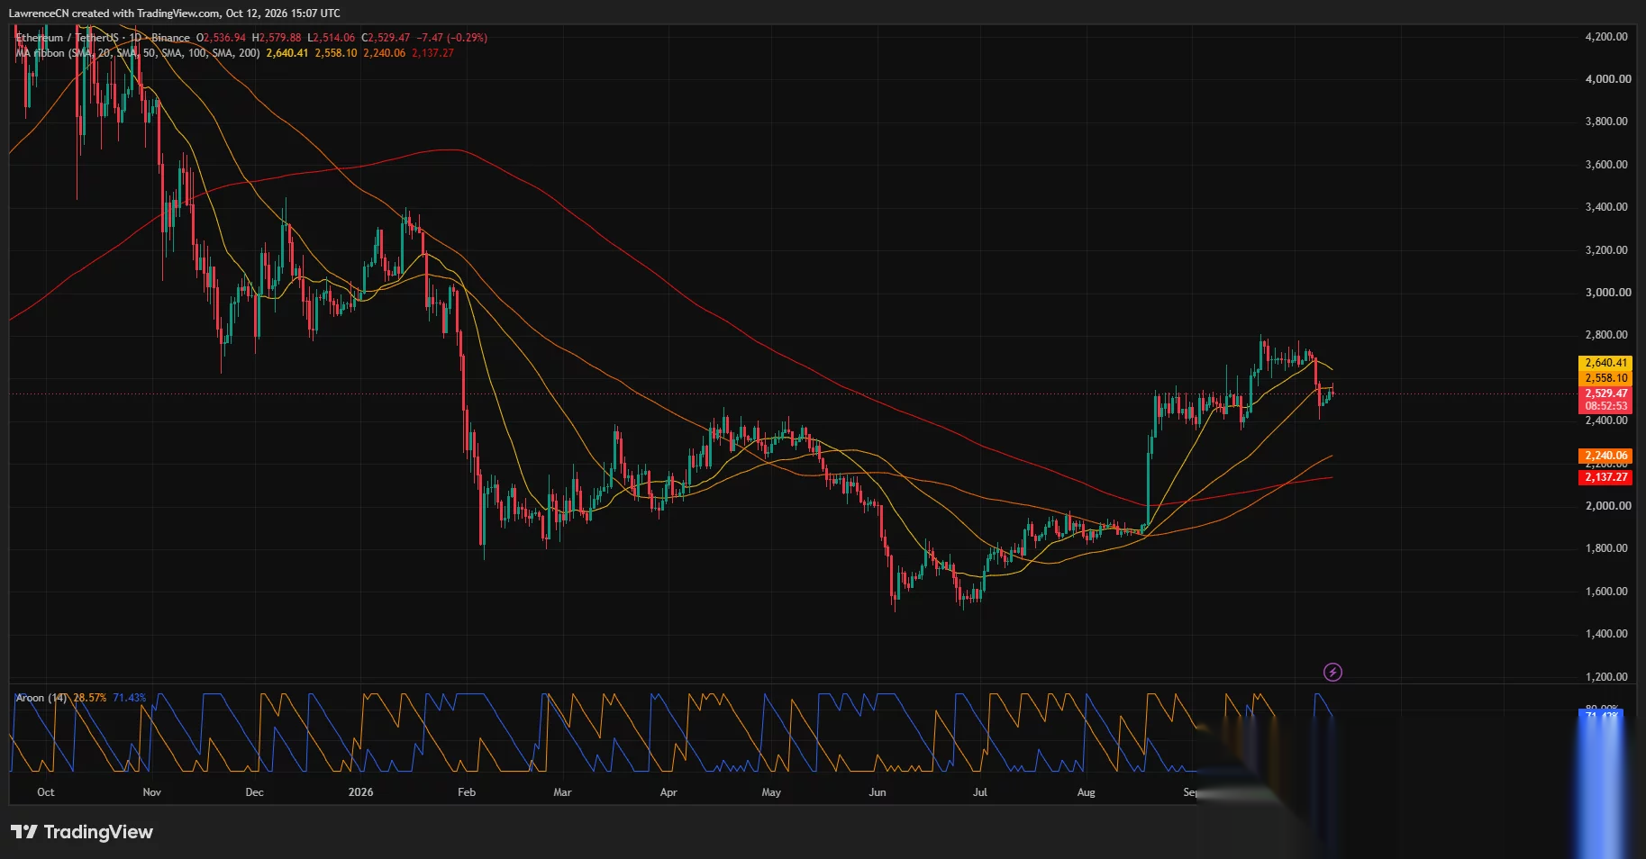This screenshot has height=859, width=1646.
Task: Click "2,000.00" on price axis
Action: click(x=1606, y=506)
